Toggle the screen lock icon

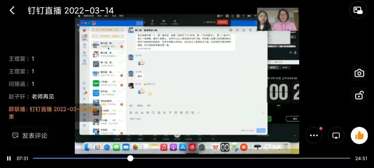(x=359, y=95)
